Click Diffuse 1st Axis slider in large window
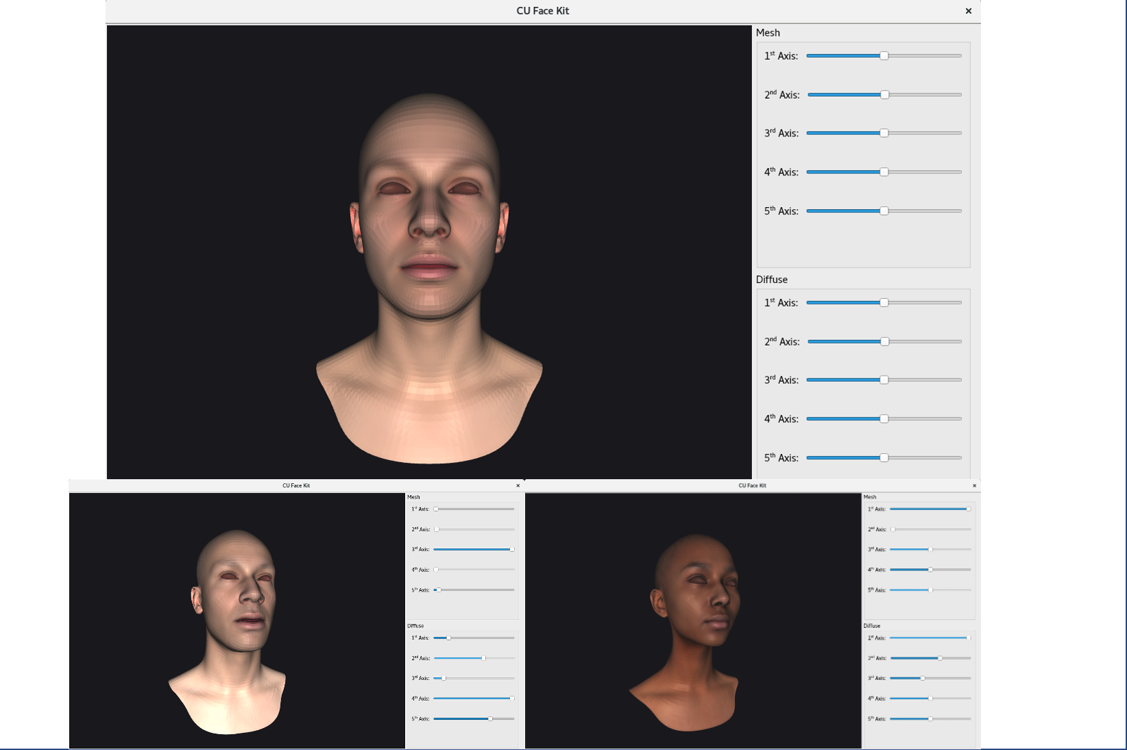 (884, 302)
